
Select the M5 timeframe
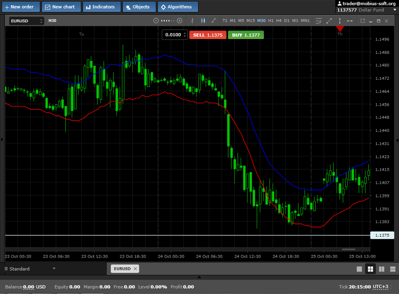(x=241, y=21)
